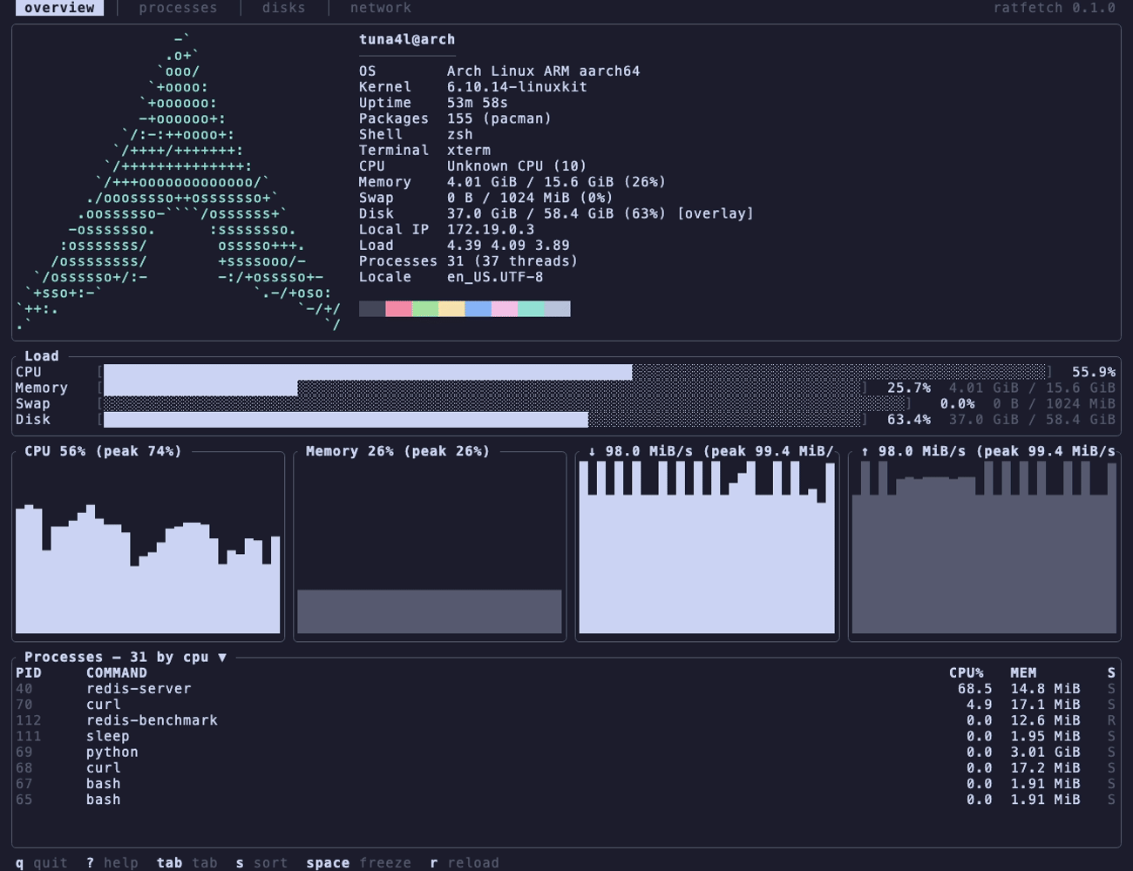The image size is (1133, 871).
Task: Click the CPU% column header
Action: click(967, 672)
